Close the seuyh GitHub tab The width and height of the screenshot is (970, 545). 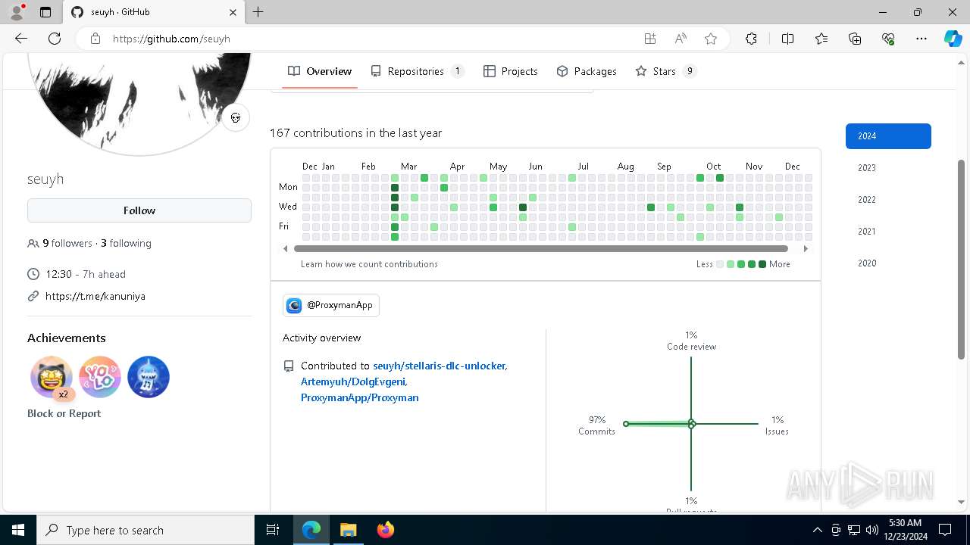pyautogui.click(x=233, y=12)
